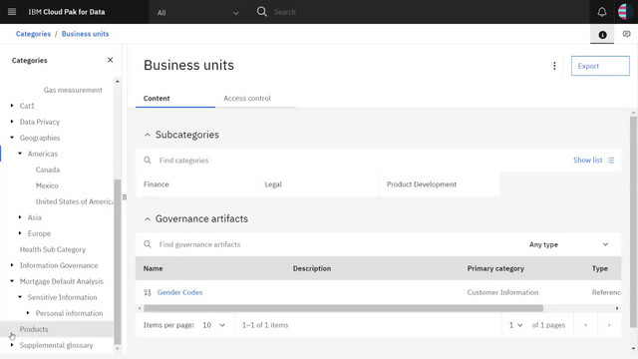This screenshot has height=359, width=638.
Task: Open the All search scope dropdown
Action: point(197,13)
